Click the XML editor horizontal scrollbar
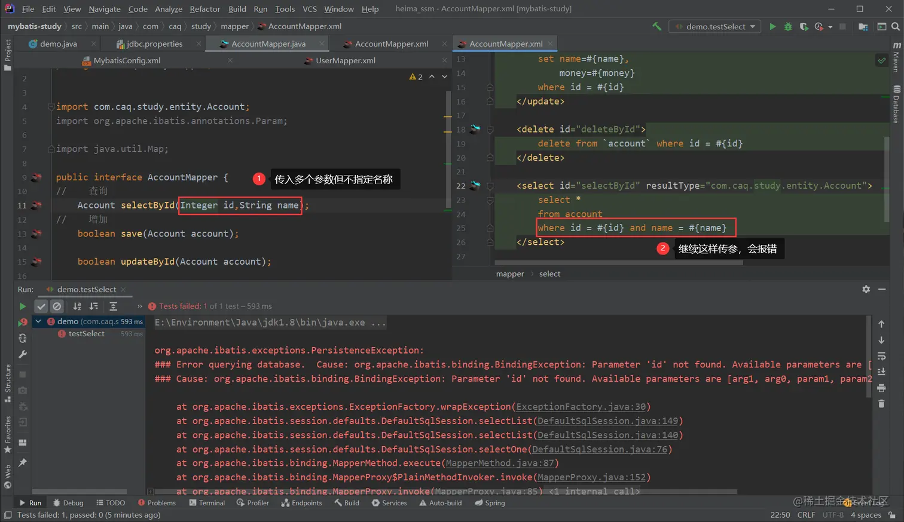This screenshot has height=522, width=904. click(619, 262)
